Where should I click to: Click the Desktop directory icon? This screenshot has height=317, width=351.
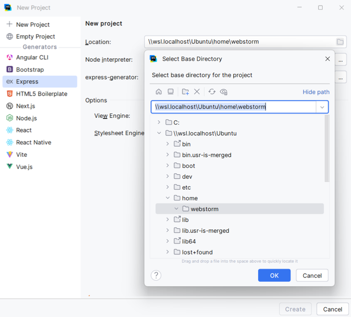171,92
